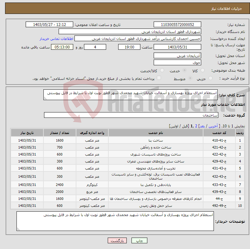This screenshot has height=249, width=250.
Task: Click service code ج-49-492
Action: pyautogui.click(x=219, y=206)
